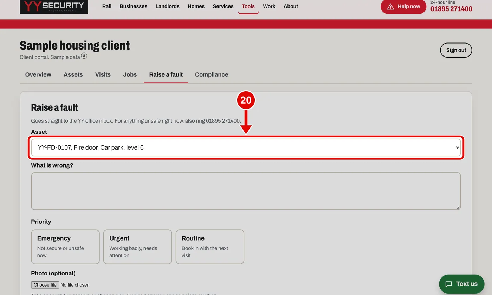The image size is (492, 295).
Task: Open the Landlords menu
Action: [x=168, y=6]
